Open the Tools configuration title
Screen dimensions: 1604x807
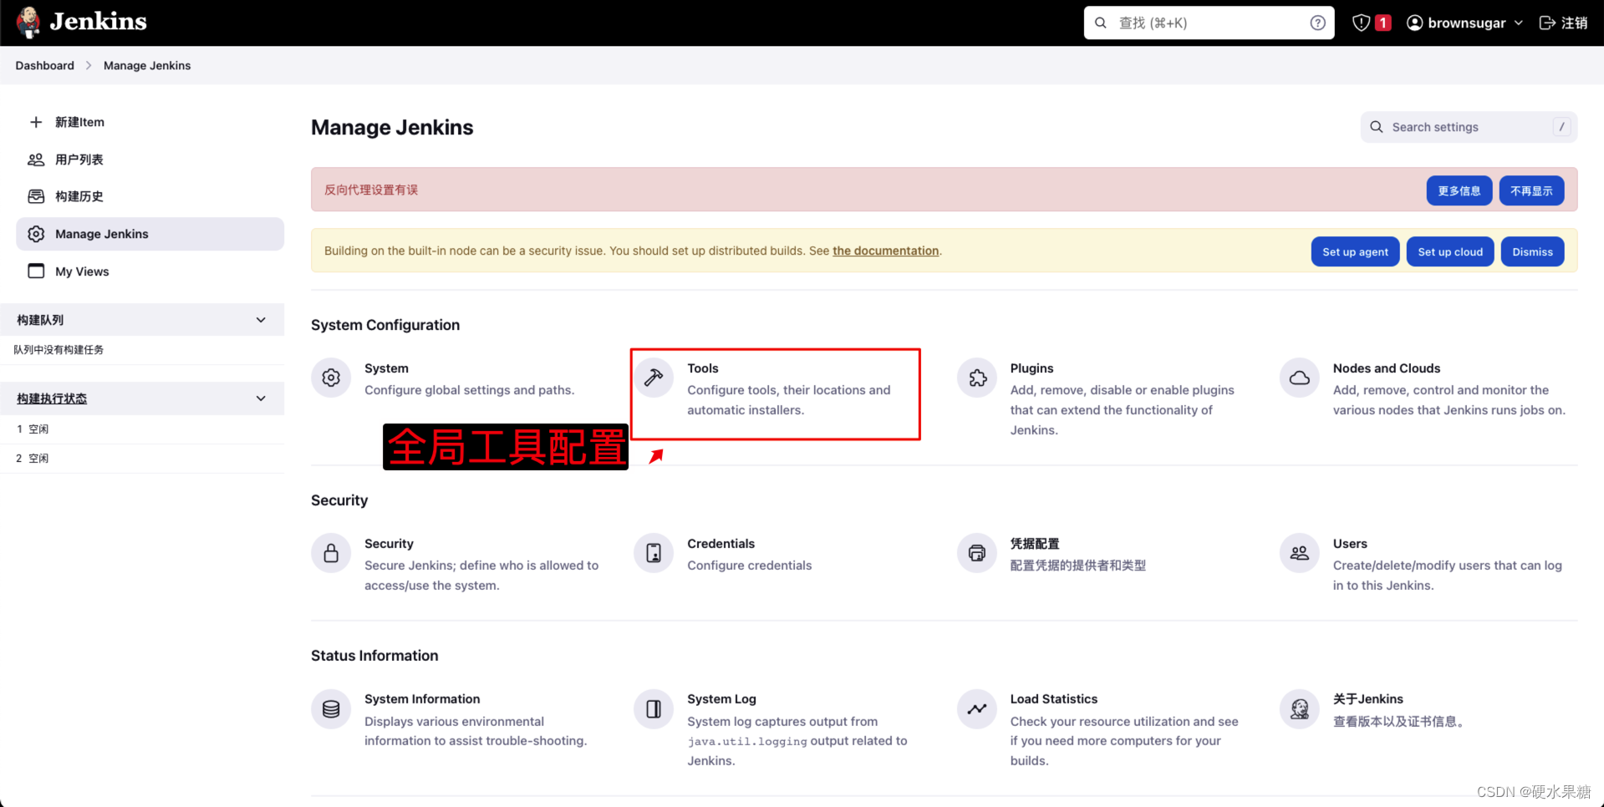coord(703,368)
